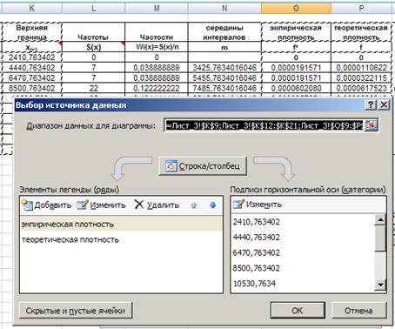395x329 pixels.
Task: Click the range selector icon beside data range
Action: 372,125
